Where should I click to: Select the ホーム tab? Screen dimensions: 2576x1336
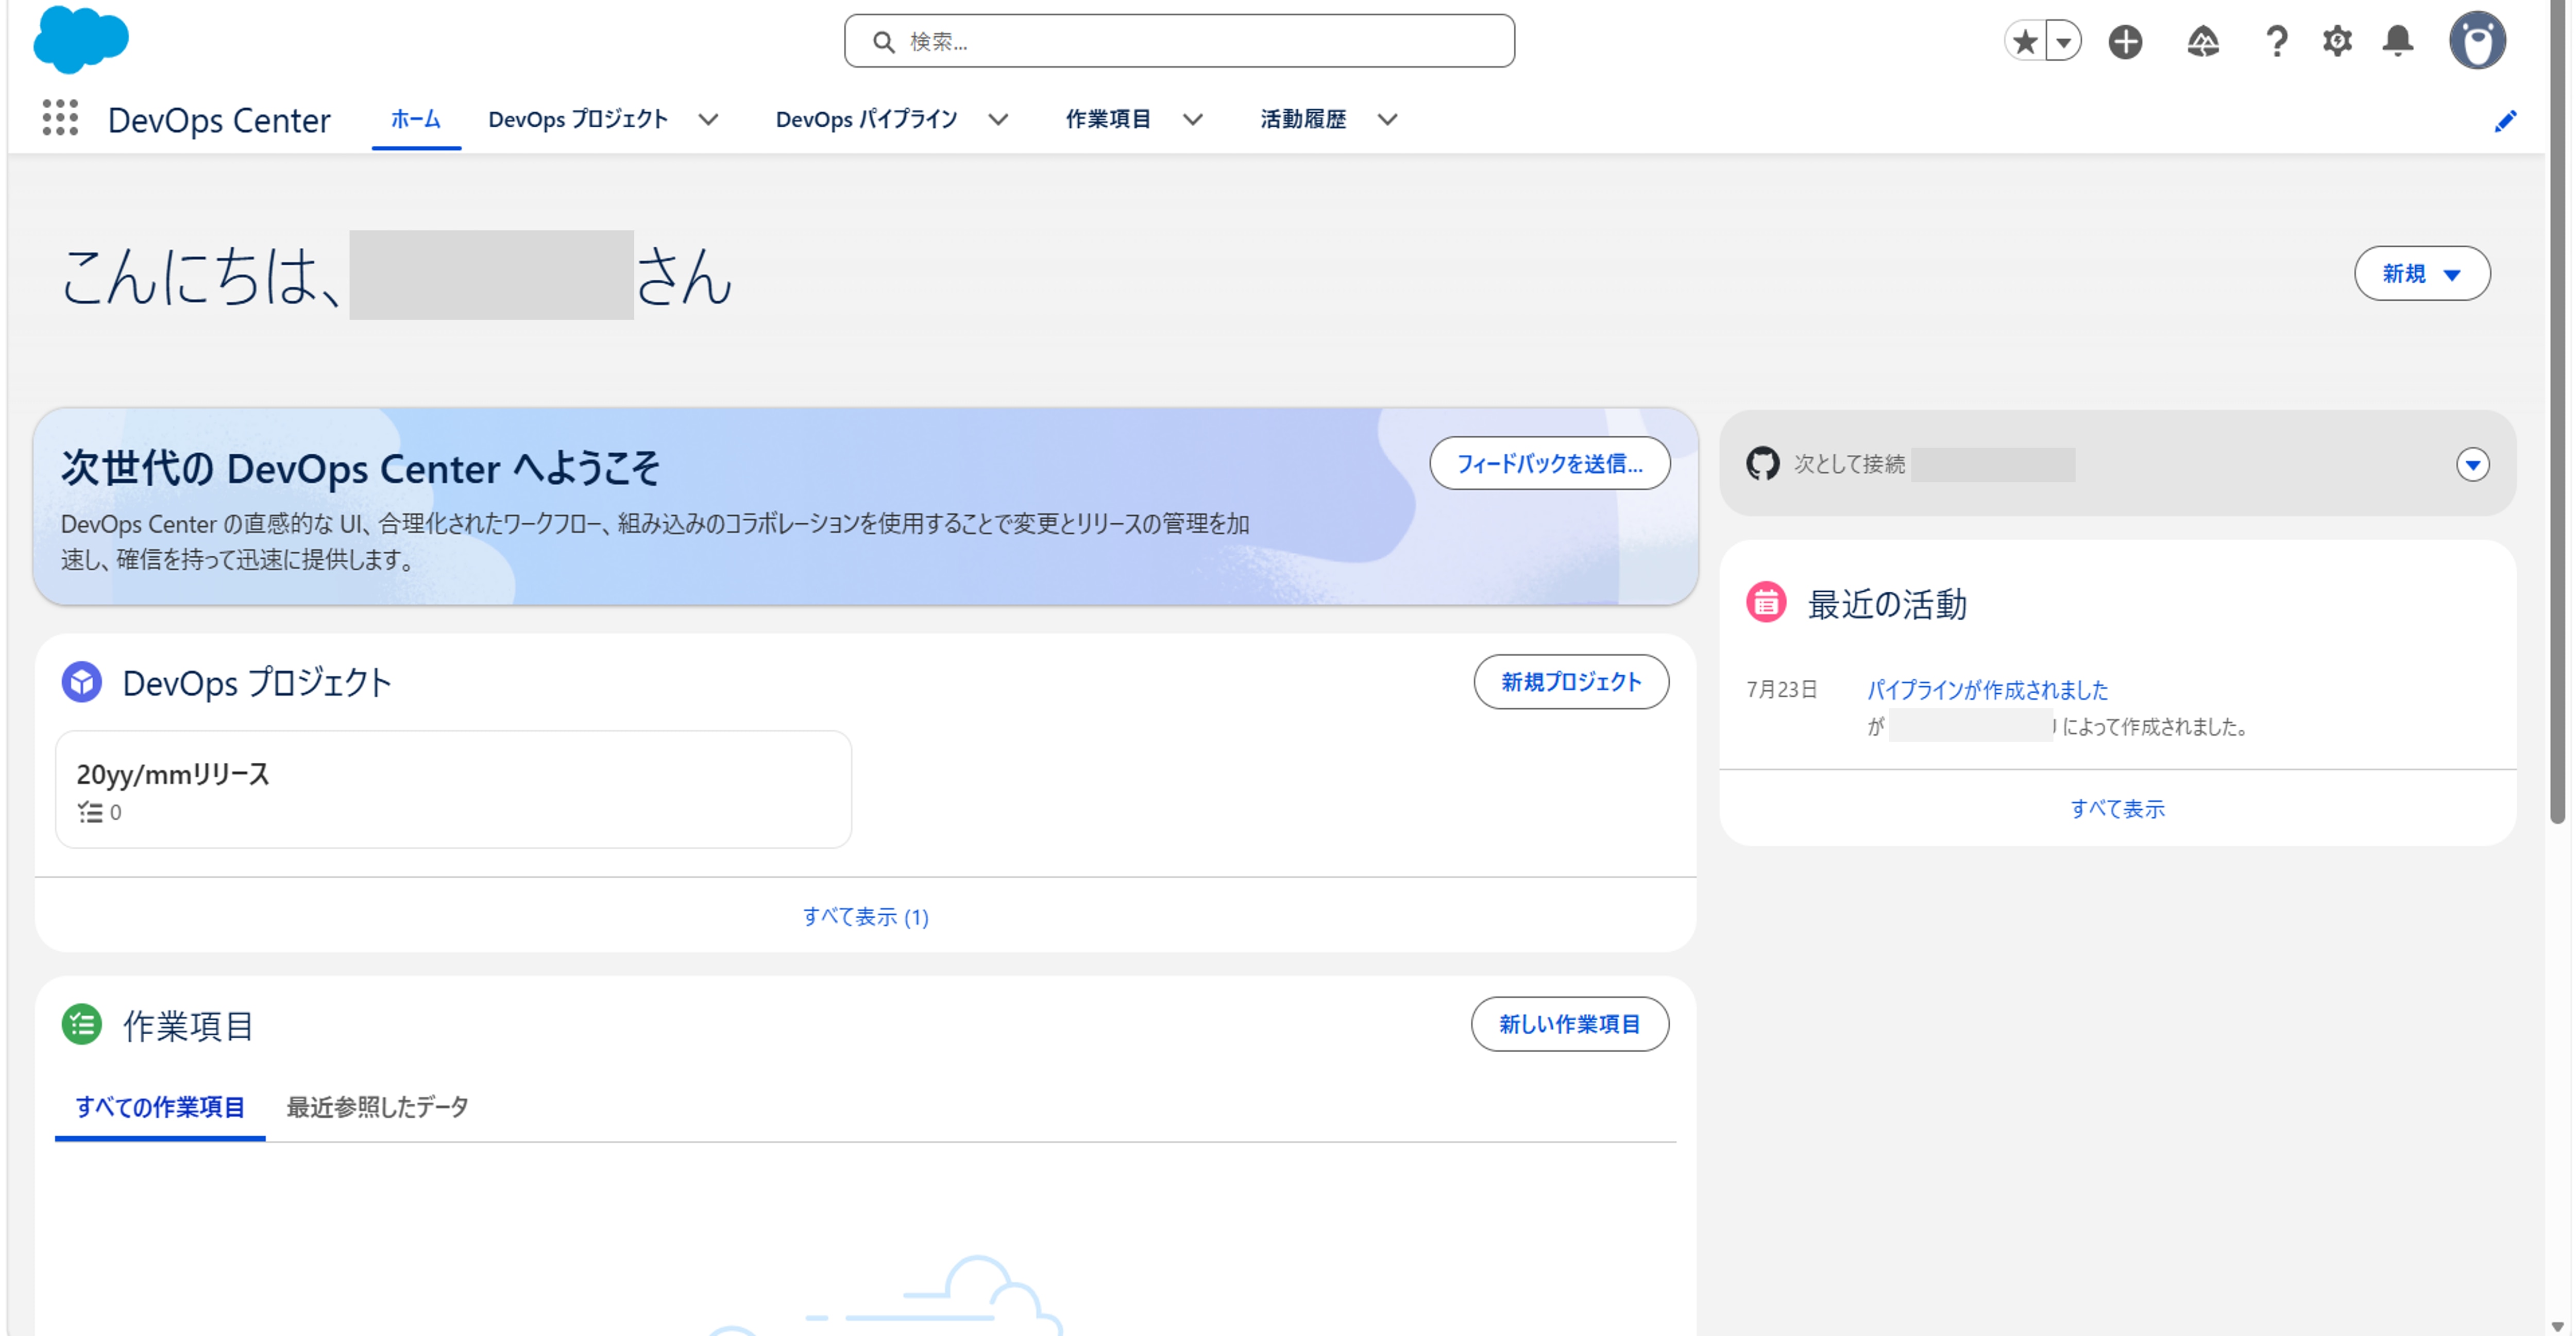[x=415, y=119]
